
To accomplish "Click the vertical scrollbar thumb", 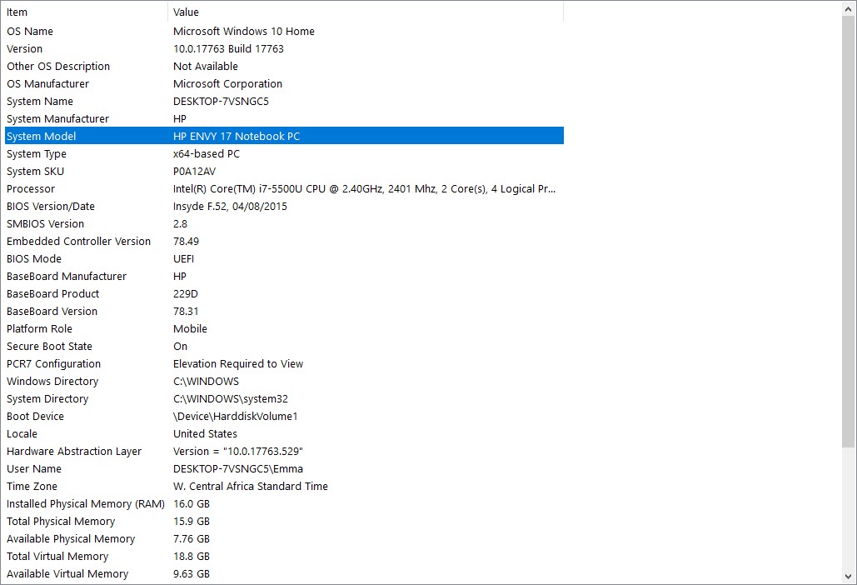I will (849, 230).
